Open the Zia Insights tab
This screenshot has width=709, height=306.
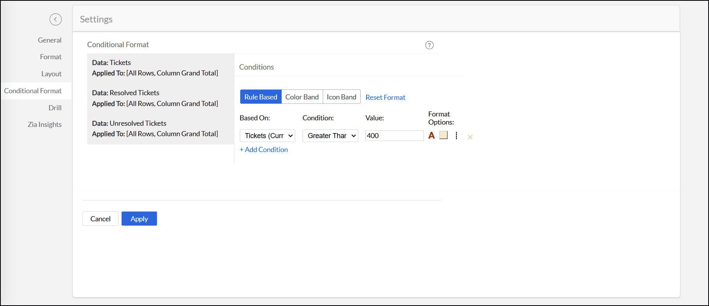(45, 125)
